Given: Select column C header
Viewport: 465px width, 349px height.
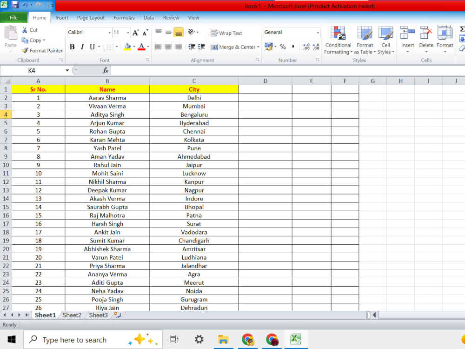Looking at the screenshot, I should (194, 81).
